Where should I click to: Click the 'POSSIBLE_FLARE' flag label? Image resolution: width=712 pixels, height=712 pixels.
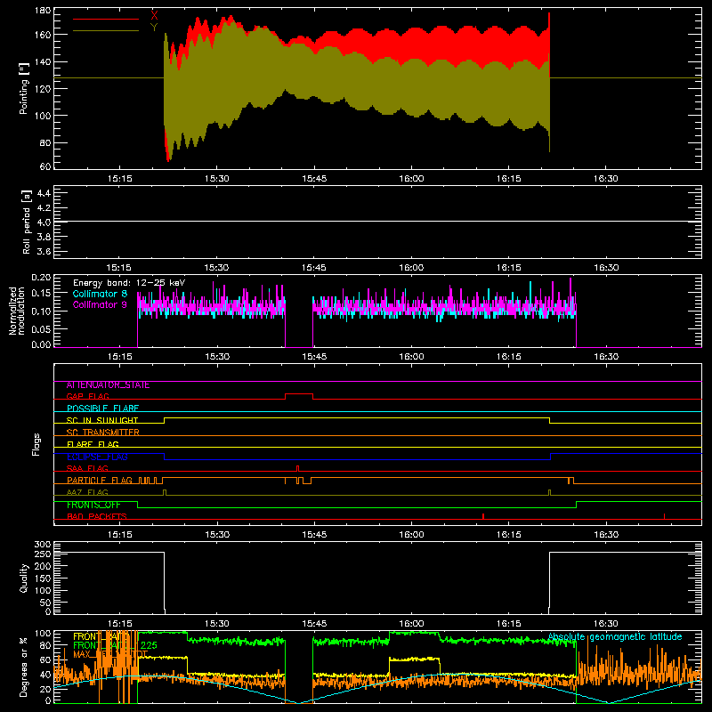[x=102, y=409]
